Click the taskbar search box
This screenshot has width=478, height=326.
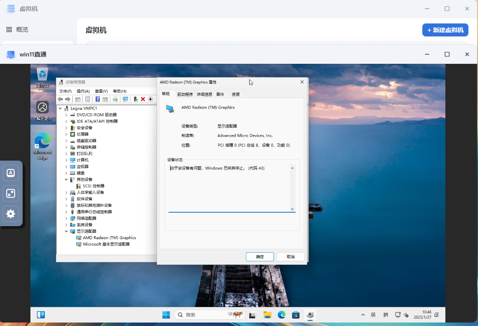210,315
